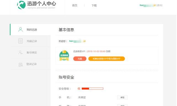This screenshot has height=106, width=177.
Task: Click the 基本信息 section heading
Action: point(66,30)
